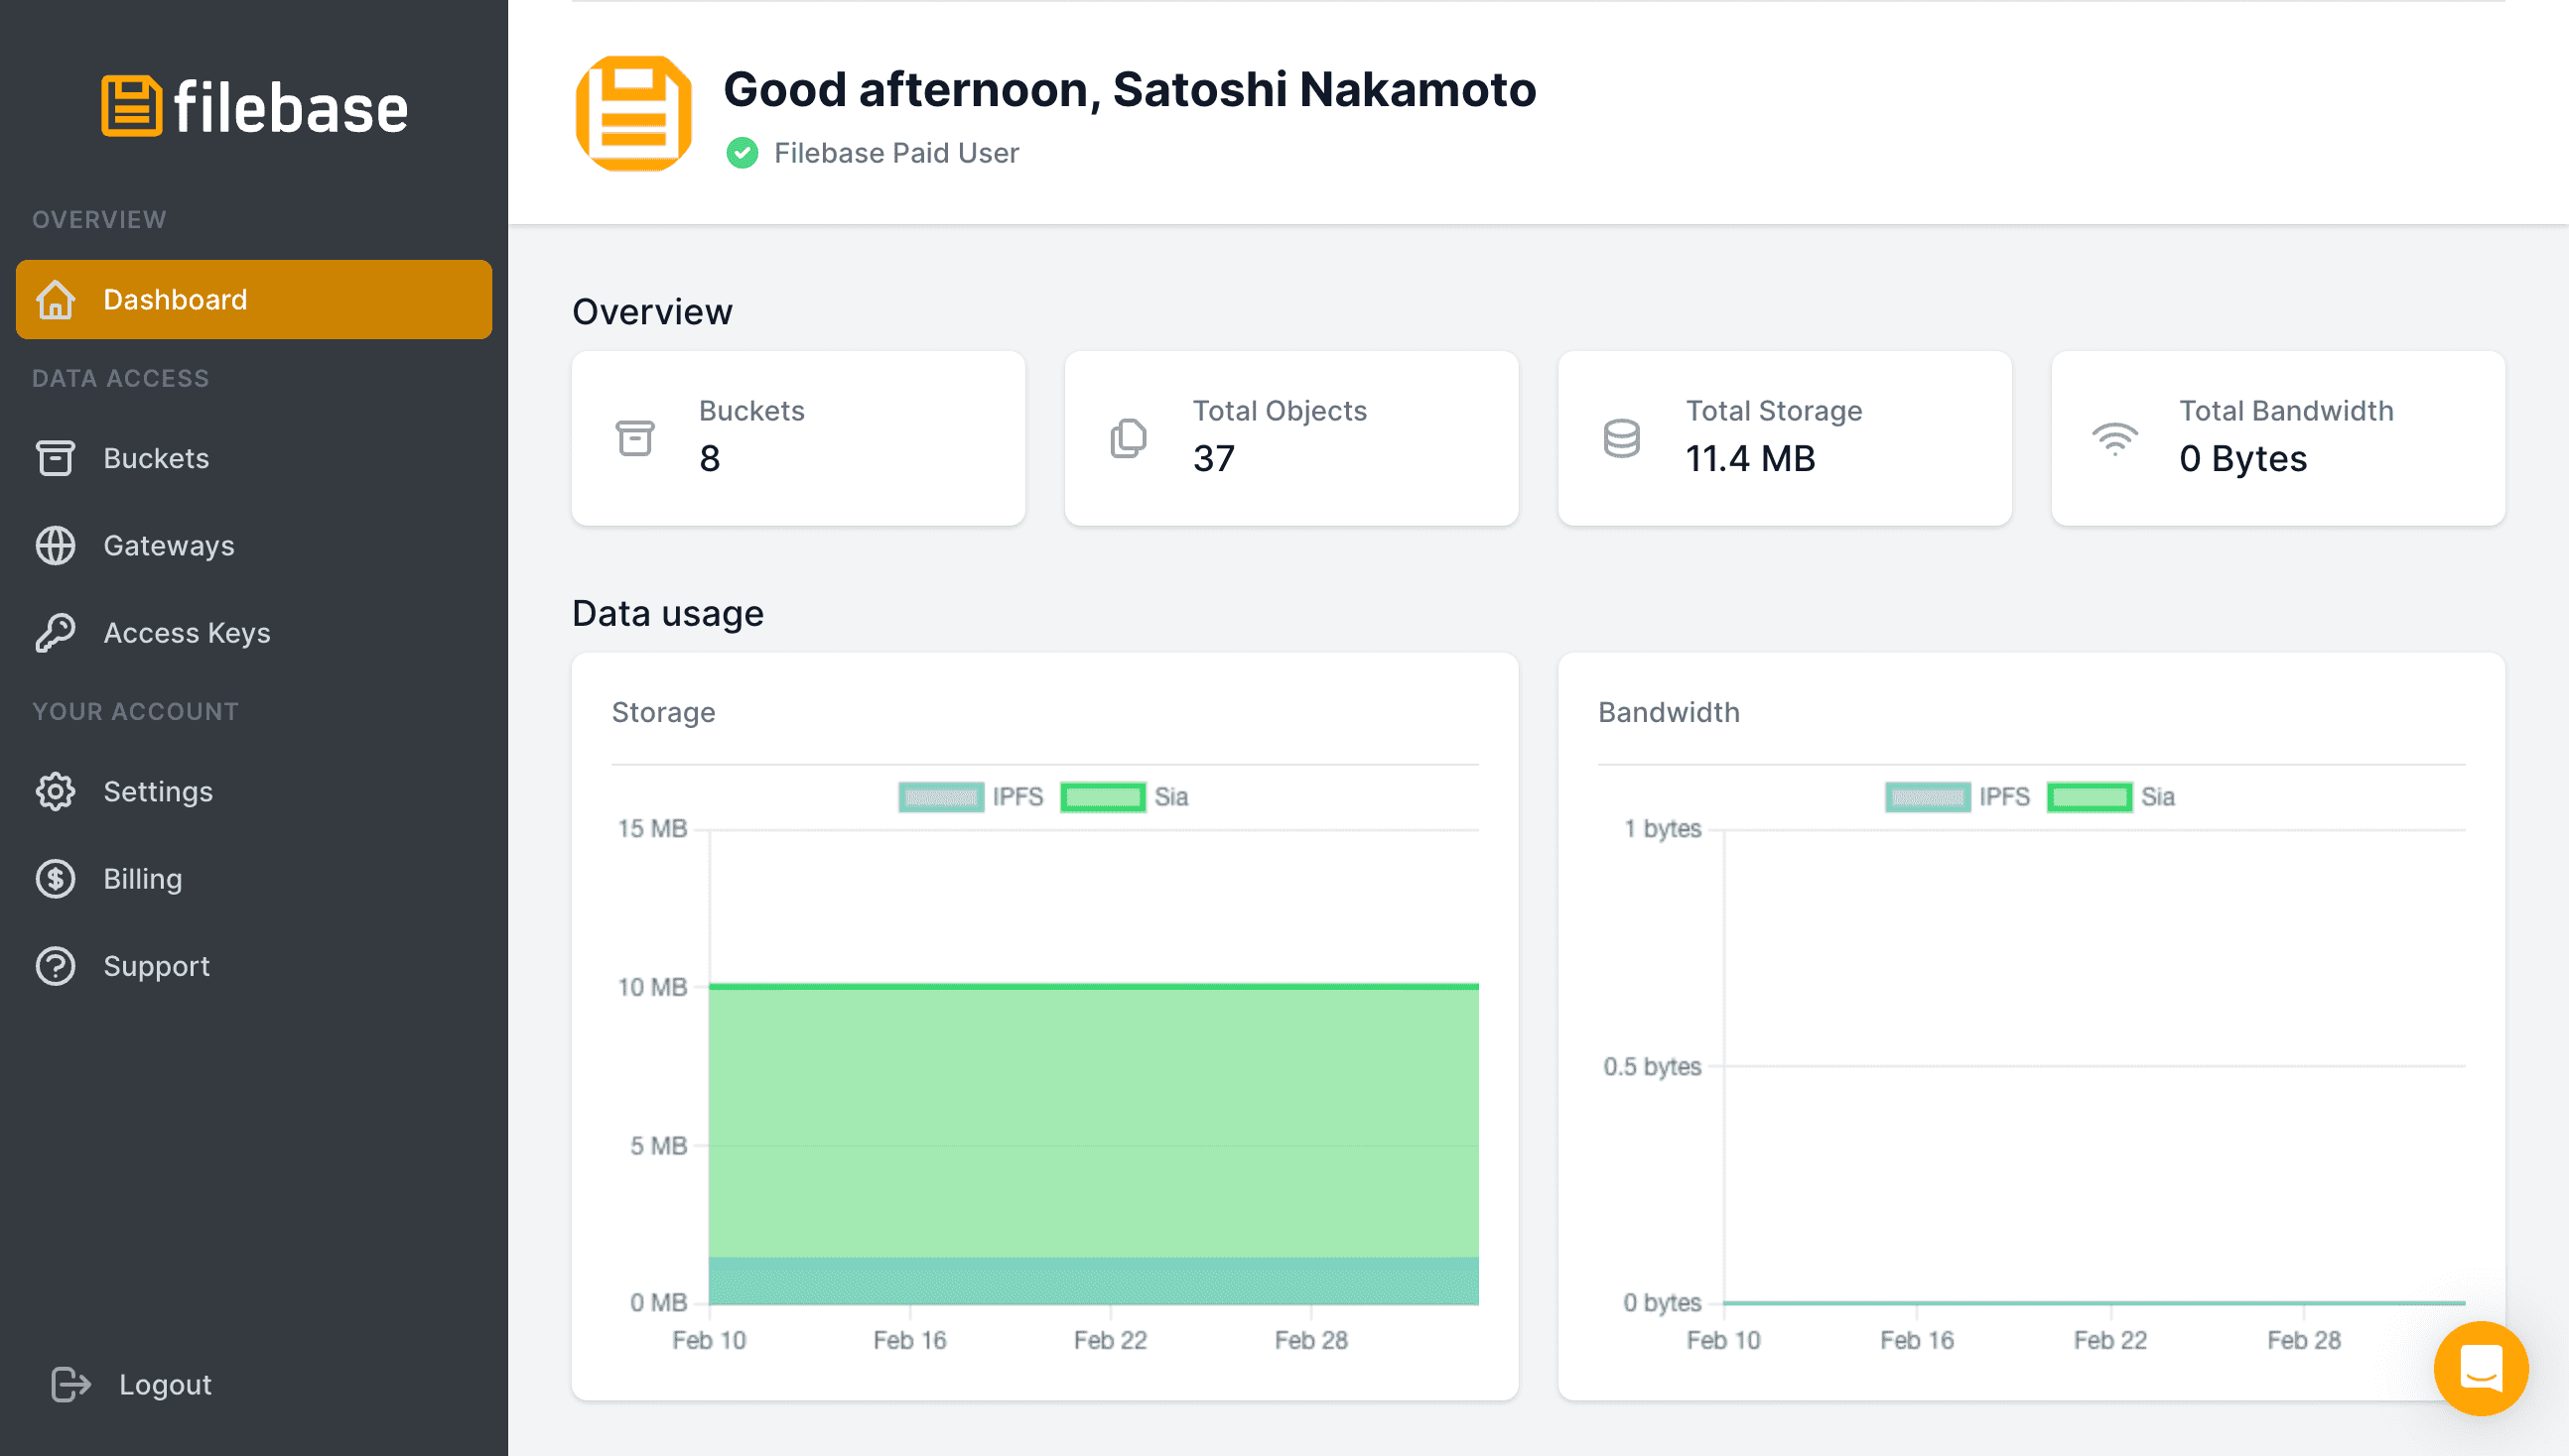Screen dimensions: 2569x1456
Task: Click Feb 16 label on Storage chart
Action: point(908,1340)
